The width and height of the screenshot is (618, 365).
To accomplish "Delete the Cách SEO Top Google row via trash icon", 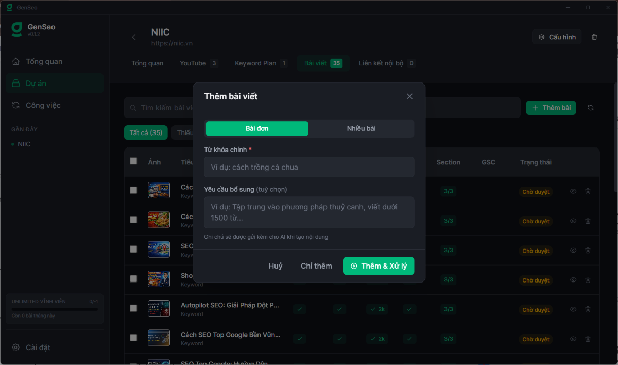I will [588, 339].
